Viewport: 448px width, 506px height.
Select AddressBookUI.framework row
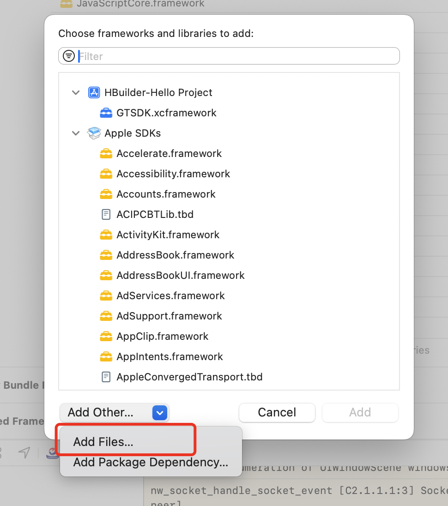[181, 275]
